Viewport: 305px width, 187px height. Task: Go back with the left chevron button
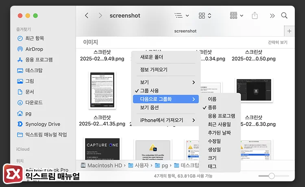point(87,15)
